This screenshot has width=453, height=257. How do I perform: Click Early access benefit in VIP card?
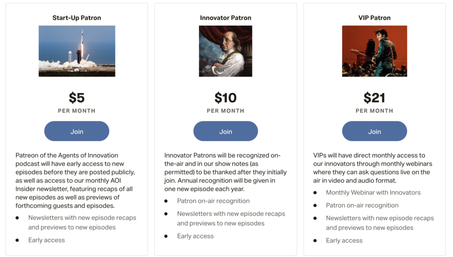344,240
